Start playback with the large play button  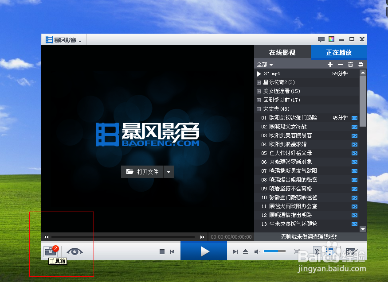point(204,251)
